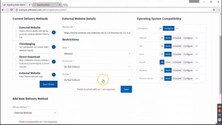
Task: Select the iTunes External Website delivery method
Action: (35, 32)
